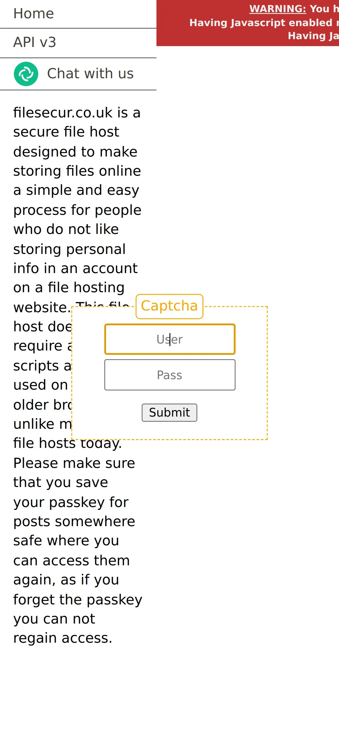This screenshot has width=339, height=734.
Task: Click the green chat logo icon
Action: [x=26, y=74]
